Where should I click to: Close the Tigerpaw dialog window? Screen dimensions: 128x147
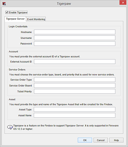[123, 3]
